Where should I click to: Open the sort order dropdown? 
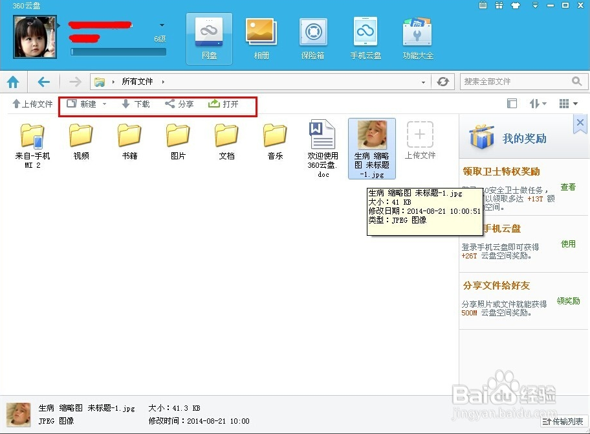pos(538,104)
